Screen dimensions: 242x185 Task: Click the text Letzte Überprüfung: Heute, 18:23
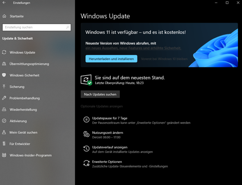(119, 83)
